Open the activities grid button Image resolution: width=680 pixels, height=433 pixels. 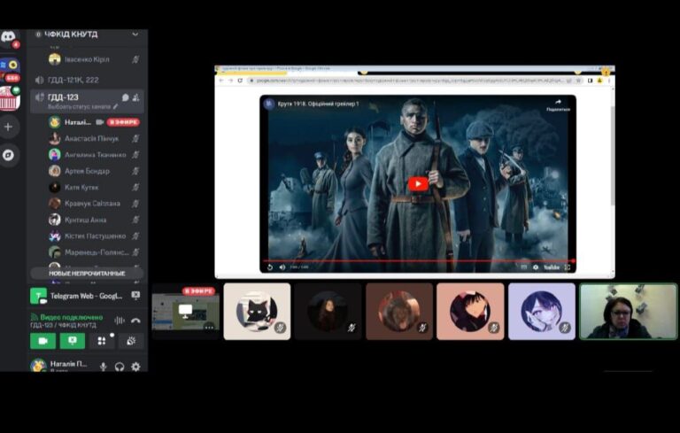(101, 341)
